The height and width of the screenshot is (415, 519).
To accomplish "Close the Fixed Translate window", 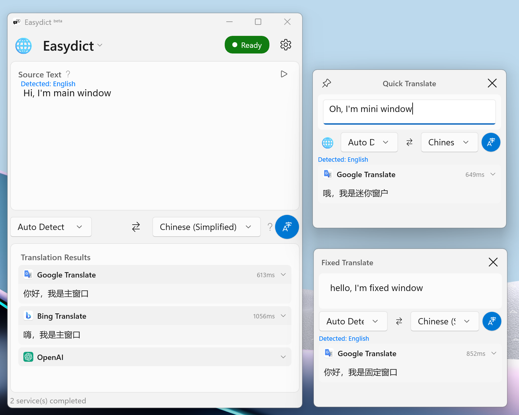I will coord(493,262).
